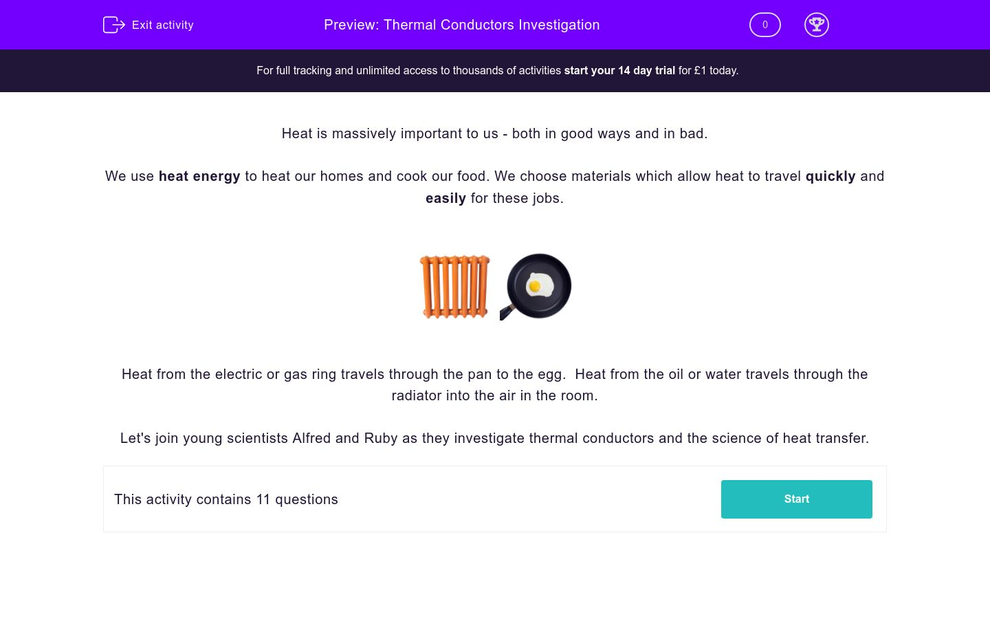Click the orange radiator image
Image resolution: width=990 pixels, height=619 pixels.
click(x=454, y=287)
